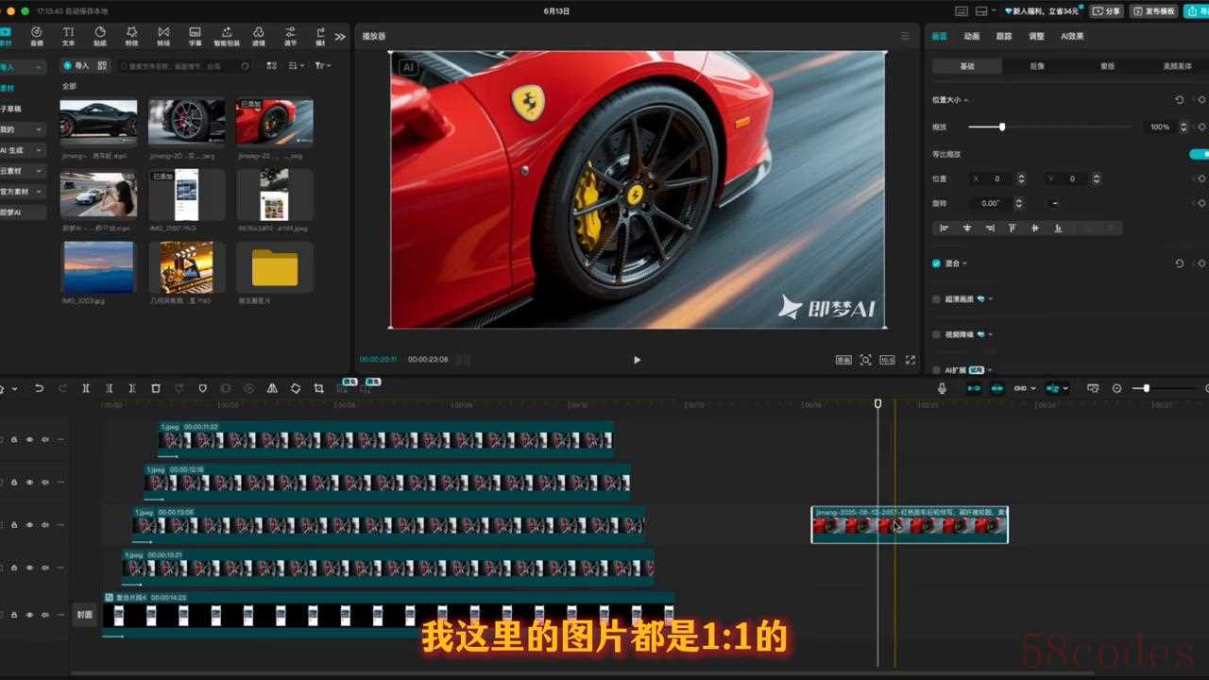Play the preview with the play button

pos(637,360)
